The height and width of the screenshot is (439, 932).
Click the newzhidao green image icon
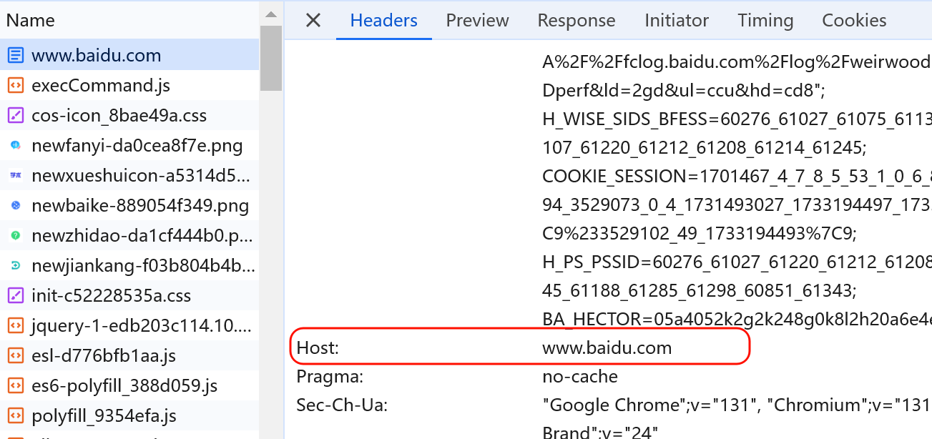tap(15, 236)
